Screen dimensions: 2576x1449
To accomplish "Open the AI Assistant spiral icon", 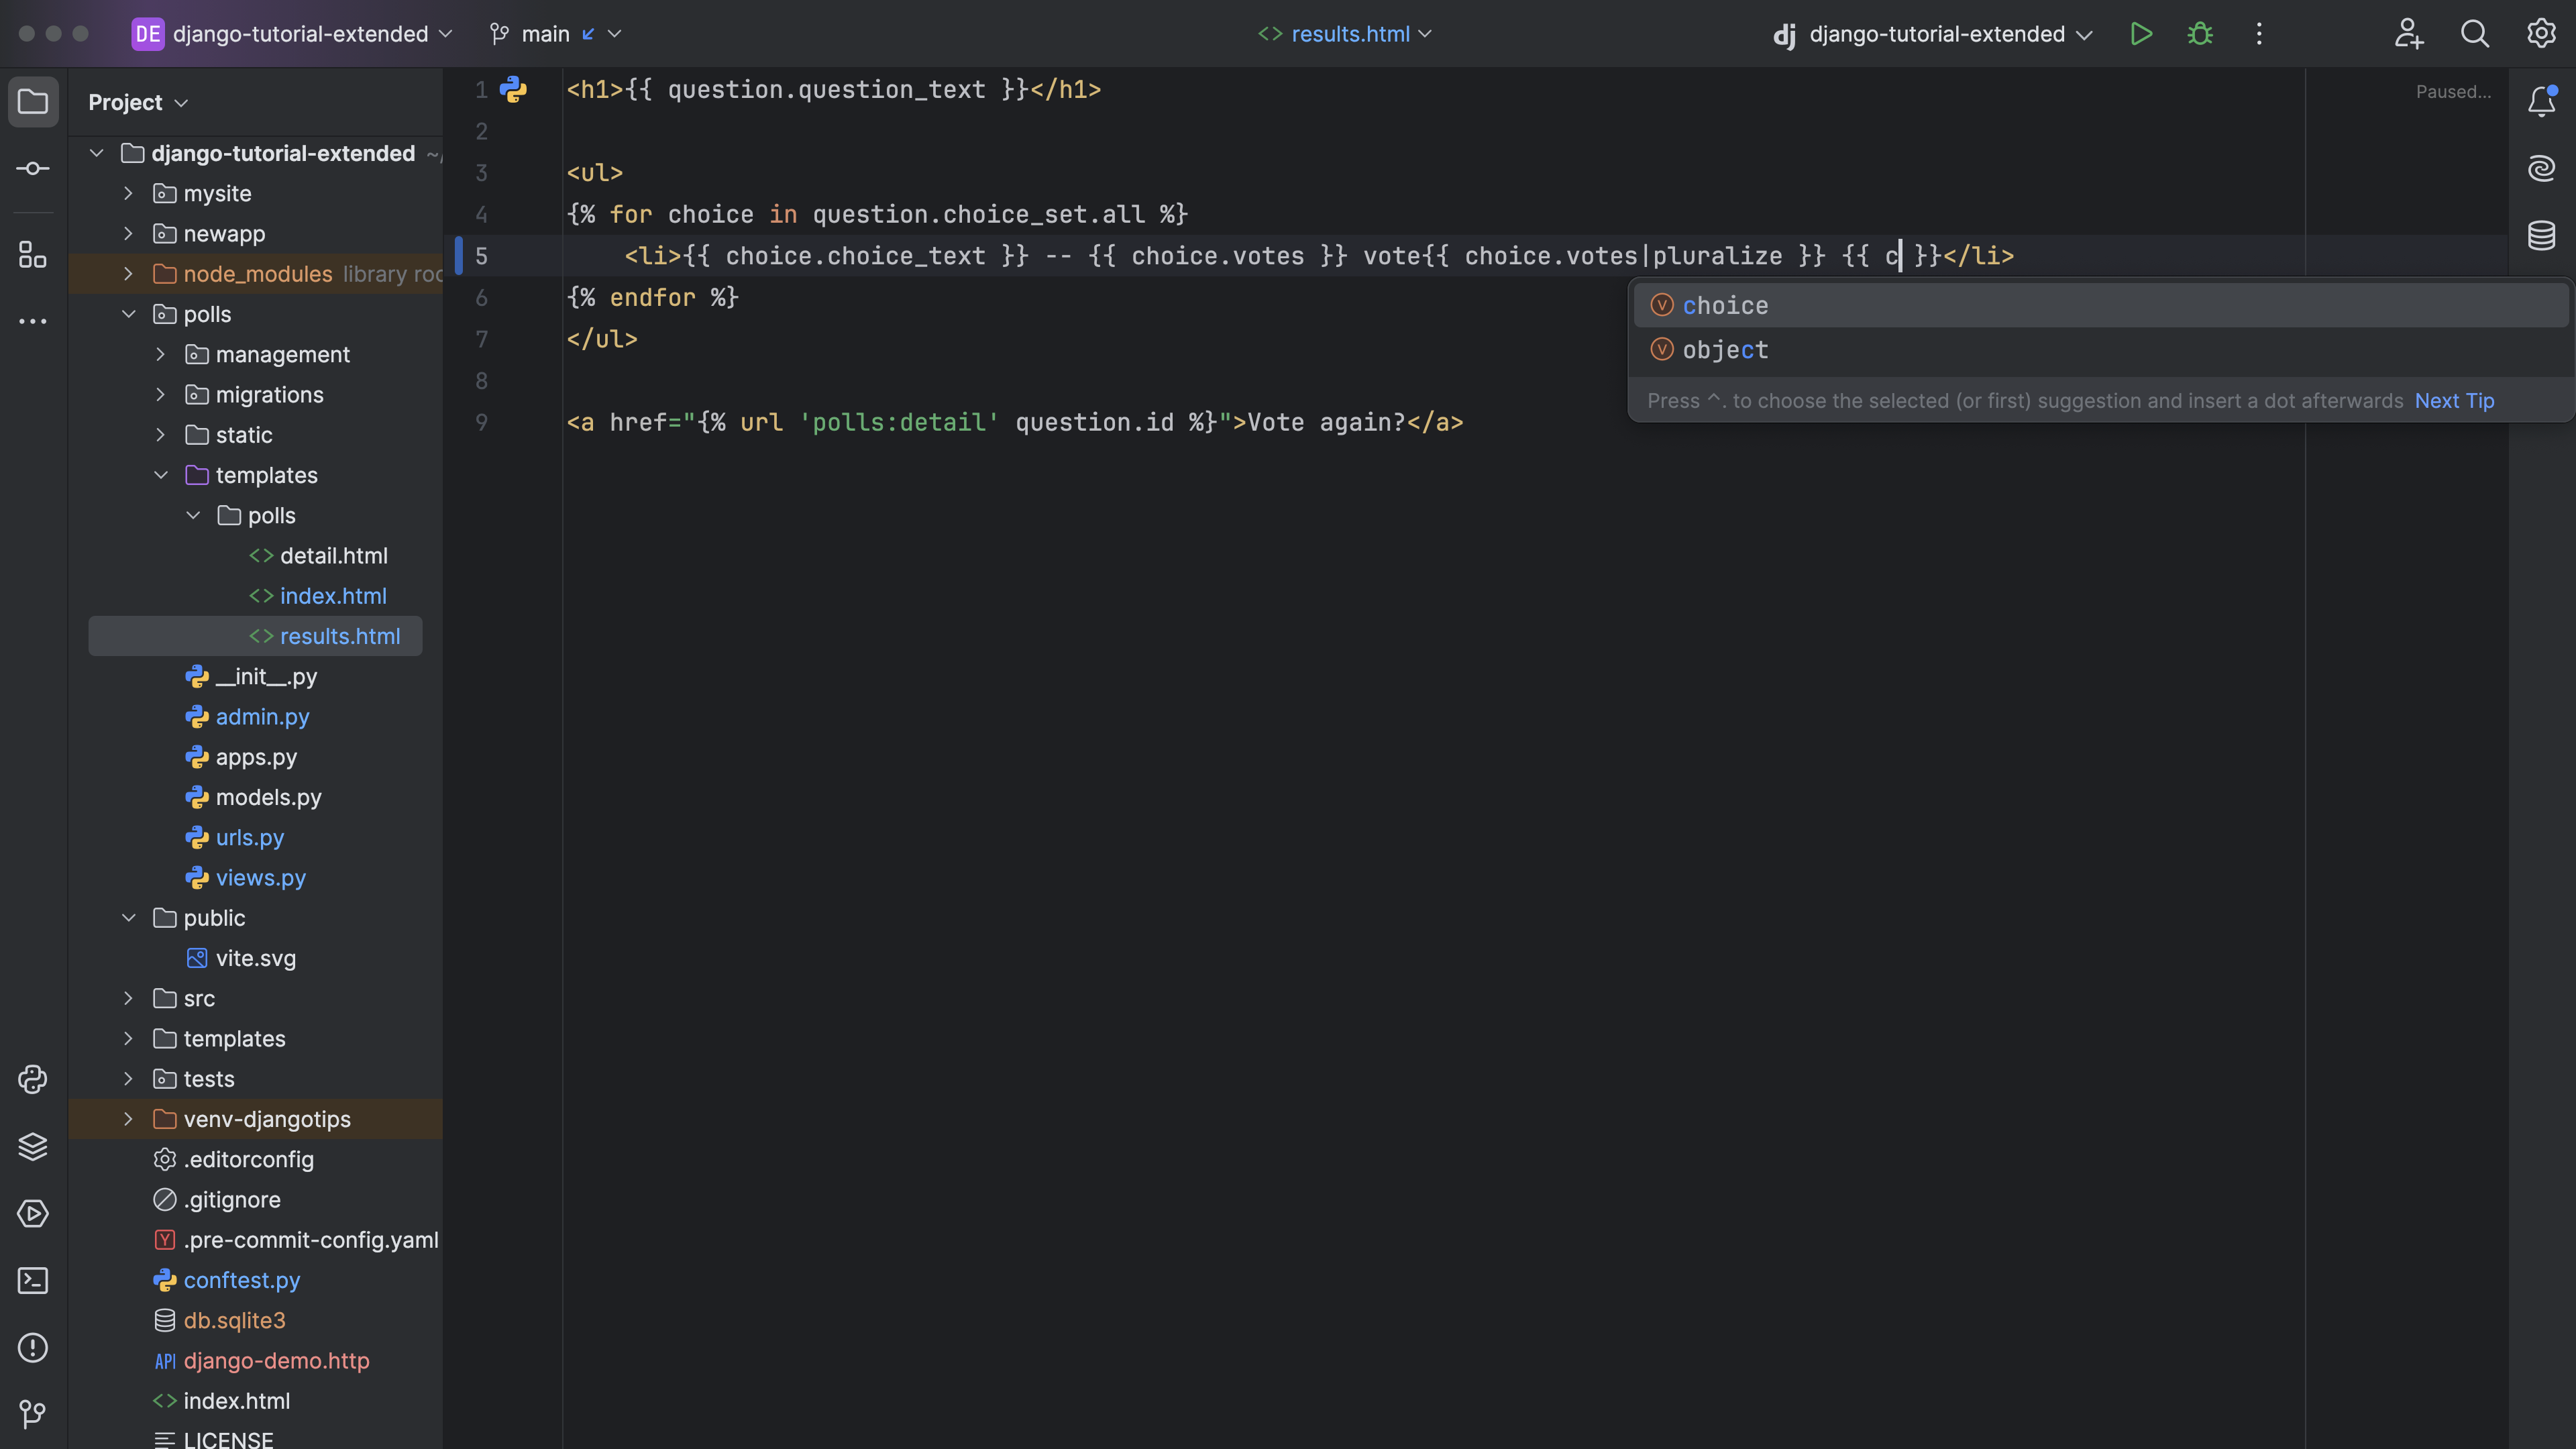I will click(2542, 168).
